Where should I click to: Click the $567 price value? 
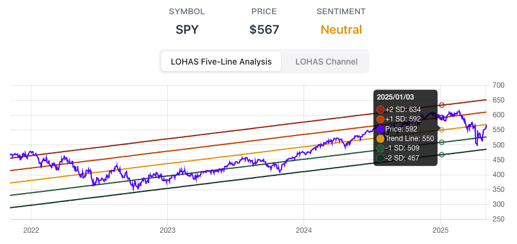[x=264, y=30]
